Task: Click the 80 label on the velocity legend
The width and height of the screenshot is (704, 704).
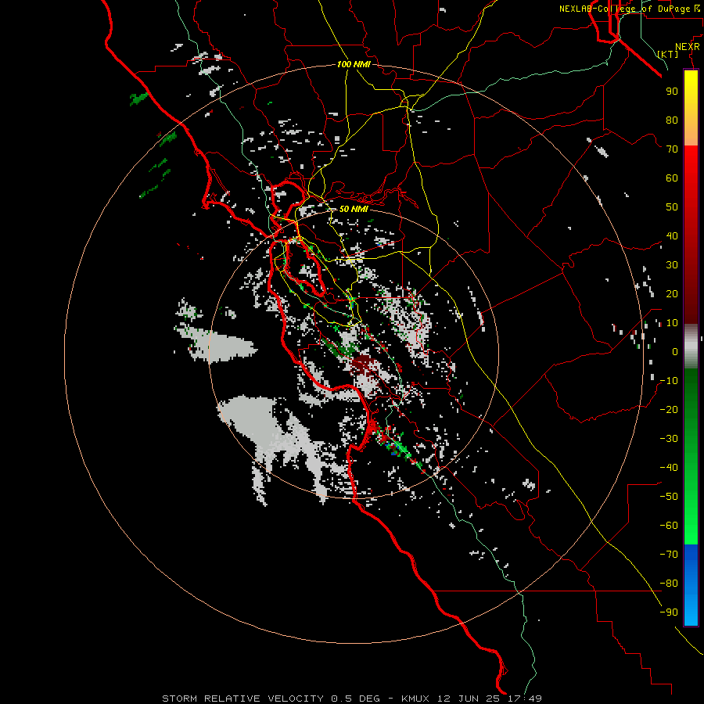Action: (672, 120)
